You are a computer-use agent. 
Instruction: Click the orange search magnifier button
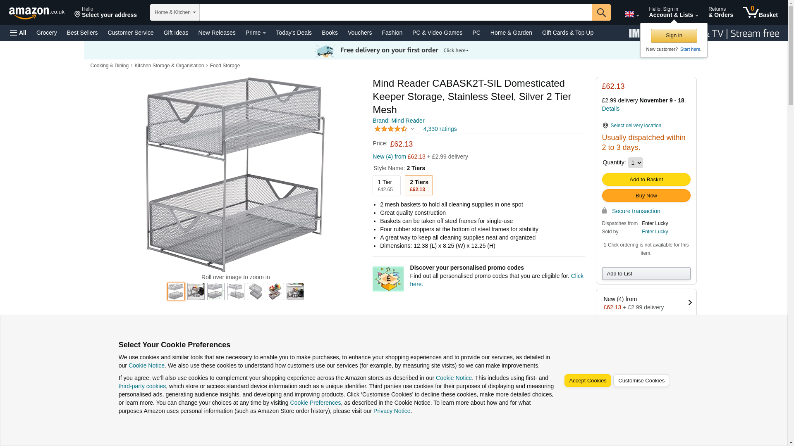click(601, 12)
